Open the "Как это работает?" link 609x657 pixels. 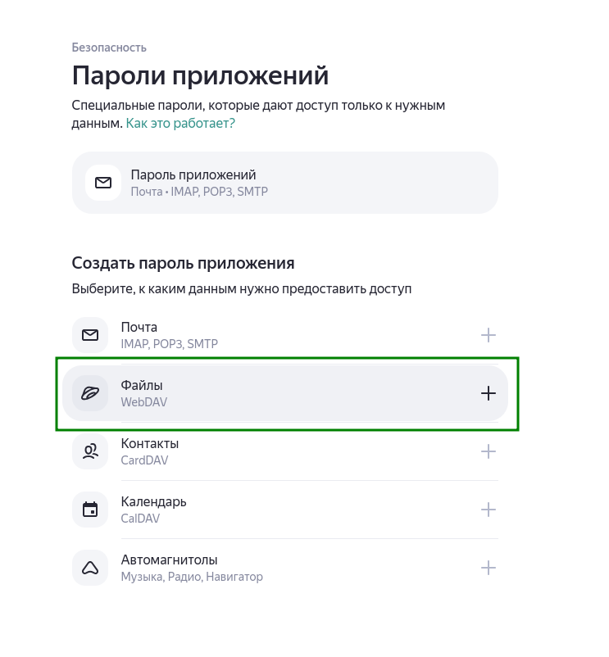point(180,123)
